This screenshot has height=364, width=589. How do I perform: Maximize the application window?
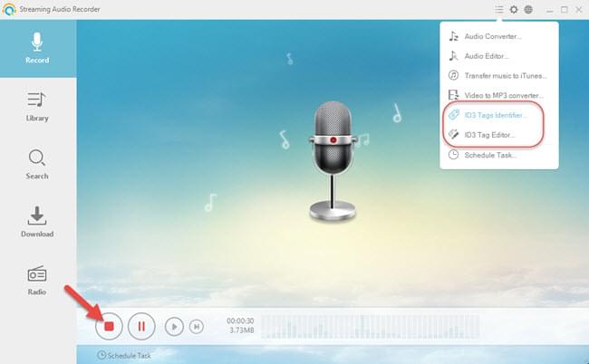pyautogui.click(x=565, y=10)
